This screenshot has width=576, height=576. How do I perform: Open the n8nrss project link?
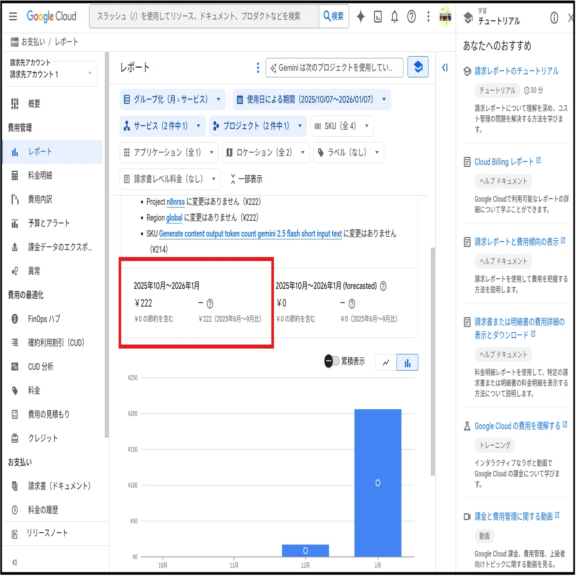(x=176, y=202)
